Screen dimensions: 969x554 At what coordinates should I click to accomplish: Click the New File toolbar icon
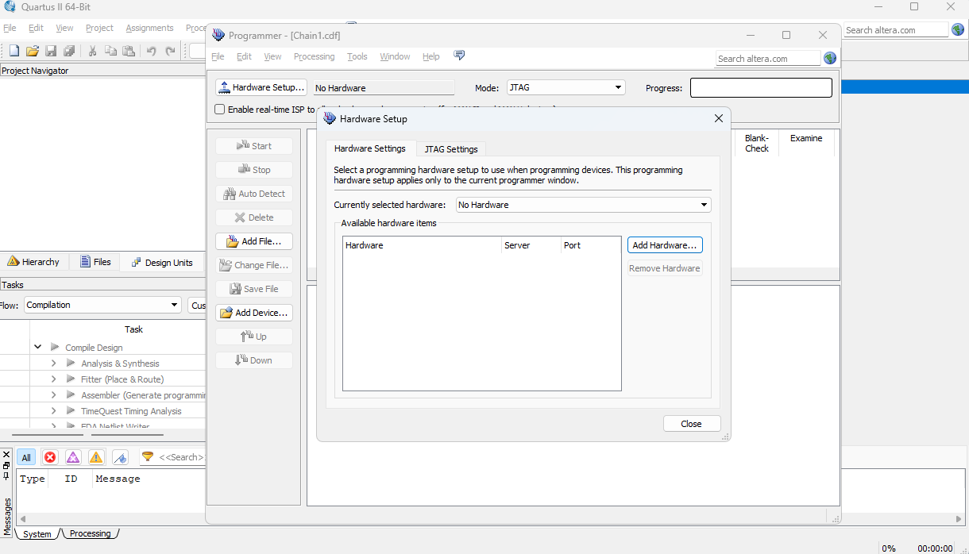[14, 51]
